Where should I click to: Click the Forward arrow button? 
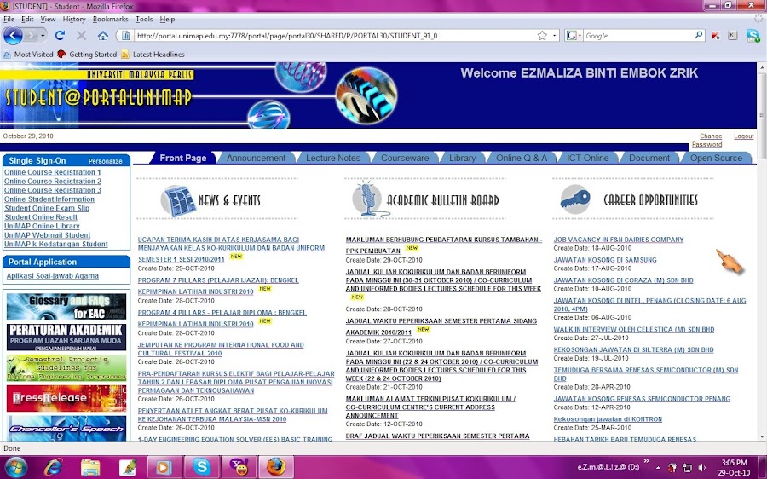[31, 36]
